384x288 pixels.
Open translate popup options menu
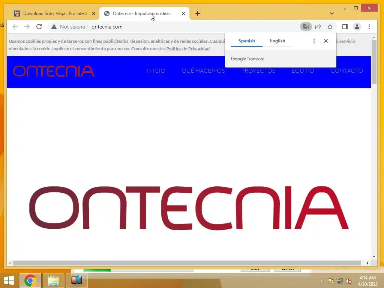(314, 41)
